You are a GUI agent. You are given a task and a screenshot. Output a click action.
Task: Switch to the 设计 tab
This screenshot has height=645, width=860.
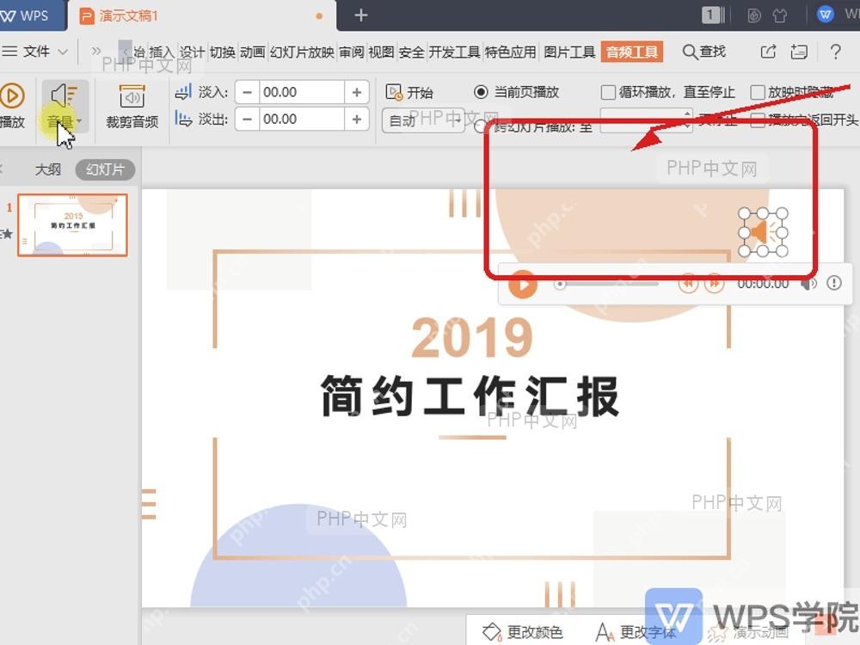[x=192, y=52]
